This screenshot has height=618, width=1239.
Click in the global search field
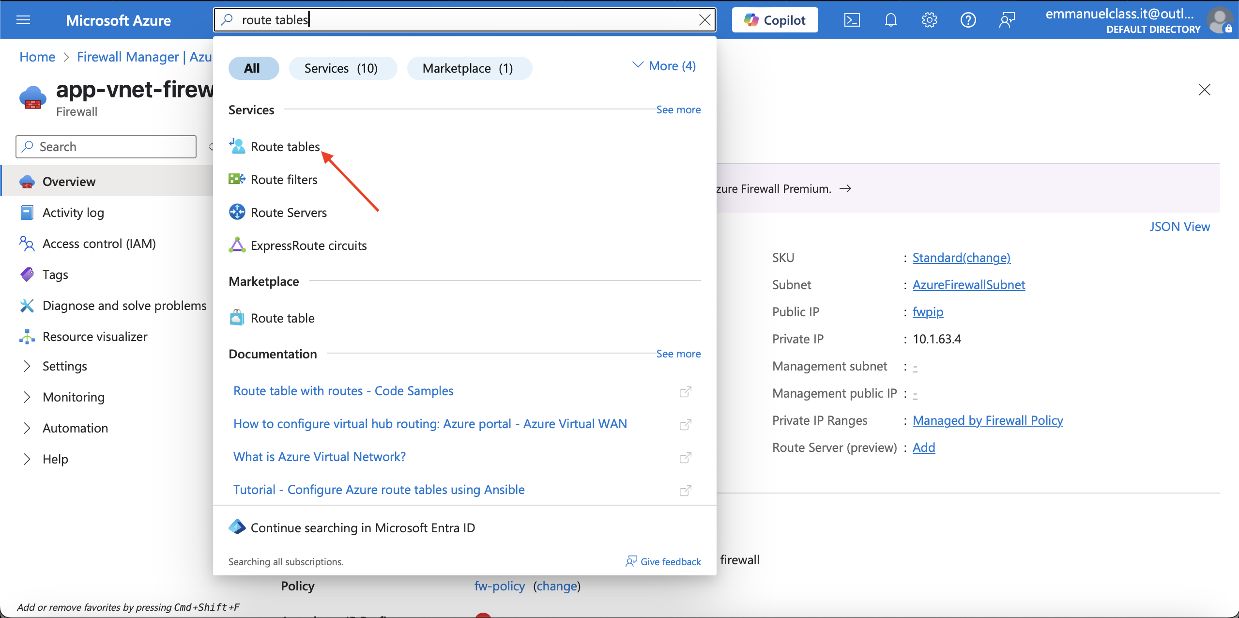(465, 20)
